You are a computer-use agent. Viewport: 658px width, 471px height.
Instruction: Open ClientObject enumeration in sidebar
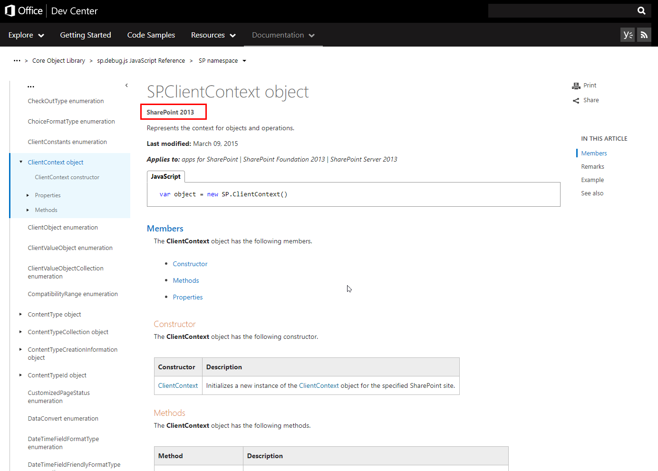point(63,228)
